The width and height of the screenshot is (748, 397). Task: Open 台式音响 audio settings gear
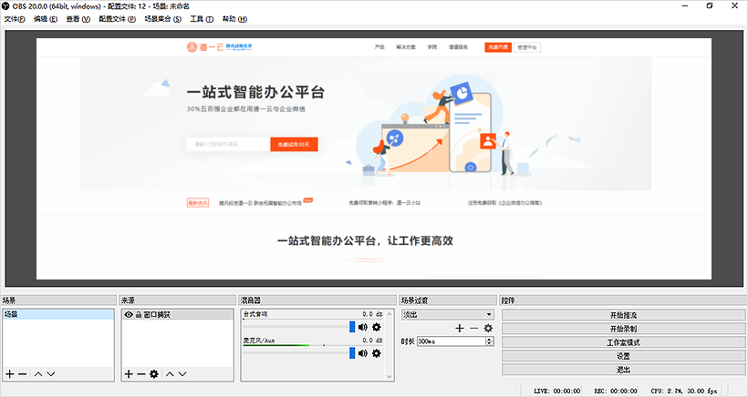[x=376, y=327]
